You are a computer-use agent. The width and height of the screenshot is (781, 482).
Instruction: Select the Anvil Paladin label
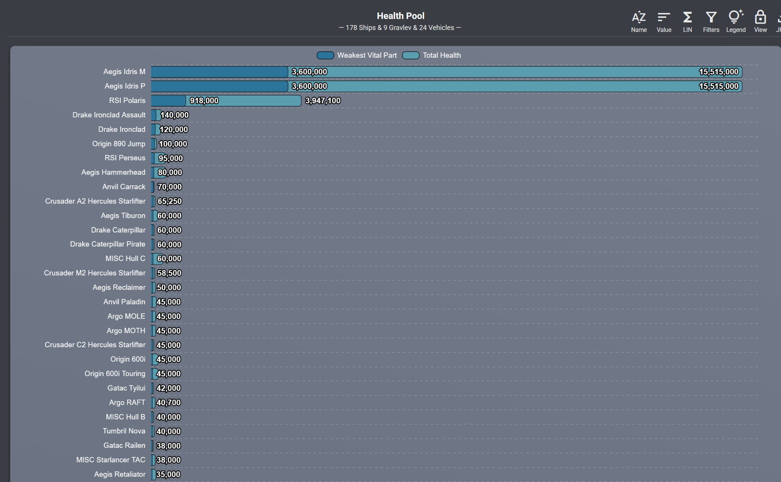point(124,302)
